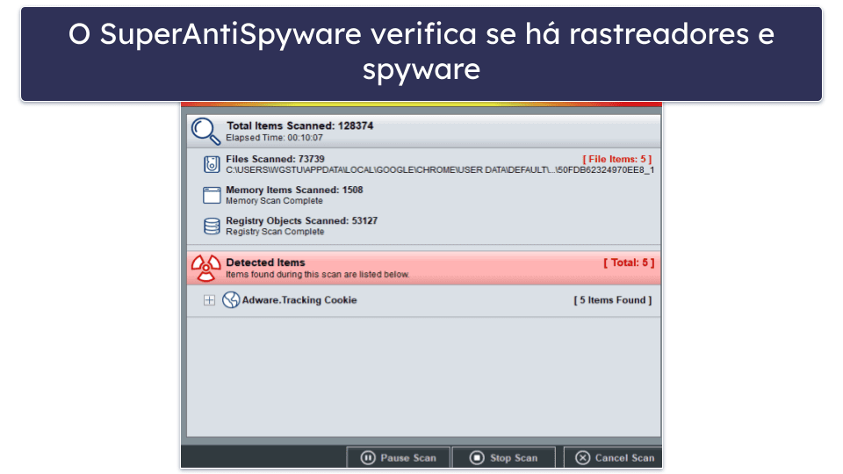This screenshot has height=474, width=843.
Task: Click the Registry Objects Scanned: 53127 label
Action: tap(301, 220)
